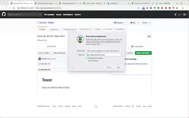189x118 pixels.
Task: Open the Clone To folder dropdown arrows
Action: [121, 55]
